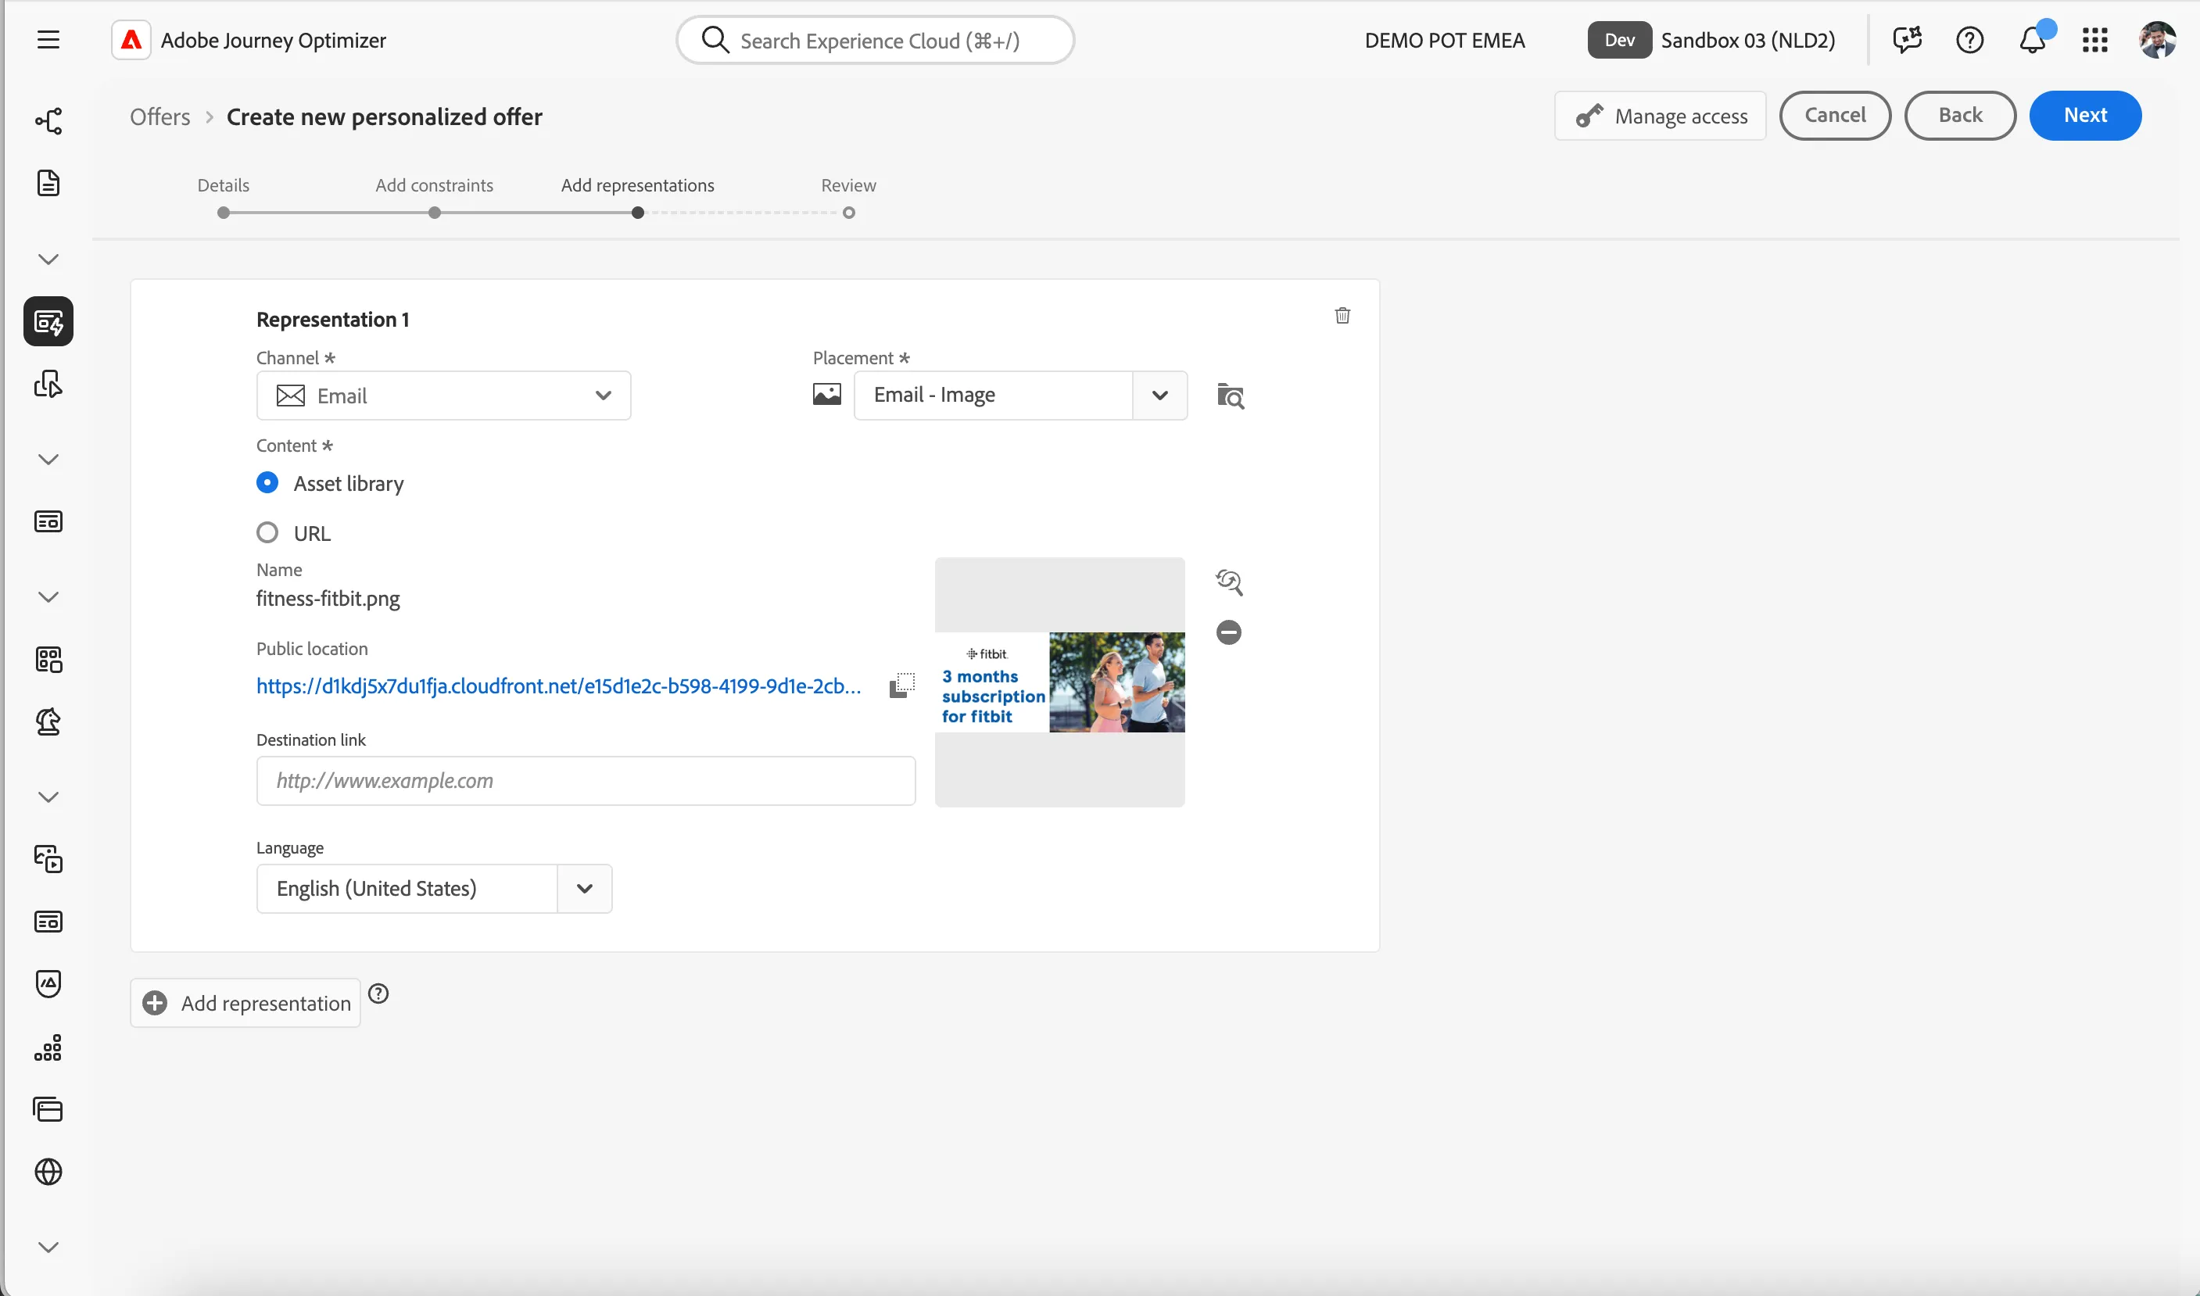
Task: Open the document icon in sidebar
Action: click(x=48, y=183)
